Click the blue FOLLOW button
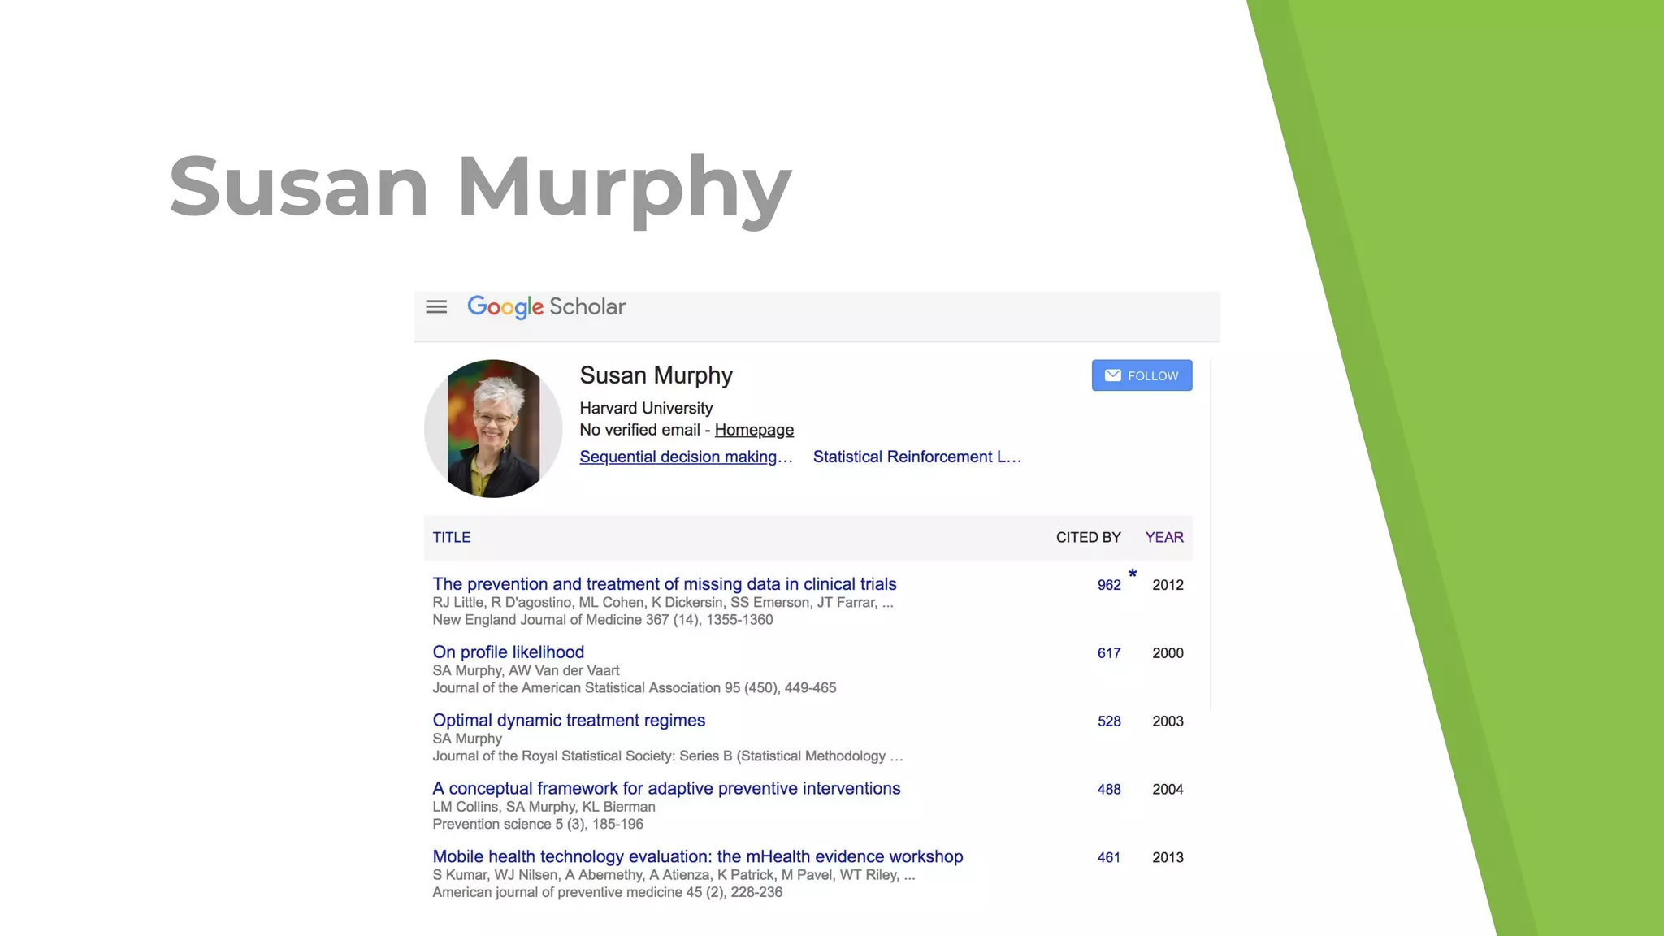The image size is (1664, 936). [x=1142, y=375]
